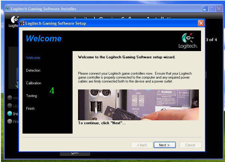
Task: Click the Cancel button in Setup wizard
Action: [190, 145]
